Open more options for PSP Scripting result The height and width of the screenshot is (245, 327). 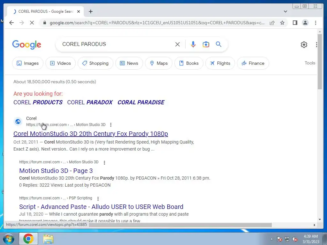[x=98, y=198]
